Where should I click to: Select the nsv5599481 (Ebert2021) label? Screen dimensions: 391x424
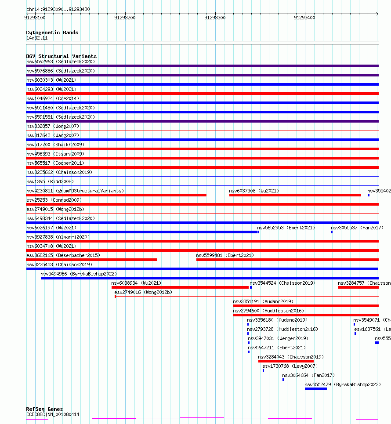(225, 255)
